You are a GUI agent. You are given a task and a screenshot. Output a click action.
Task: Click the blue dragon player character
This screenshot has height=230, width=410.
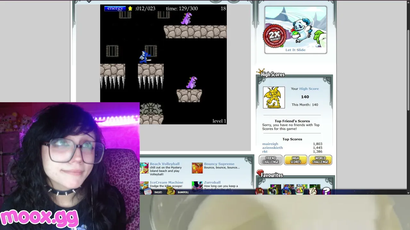point(145,57)
